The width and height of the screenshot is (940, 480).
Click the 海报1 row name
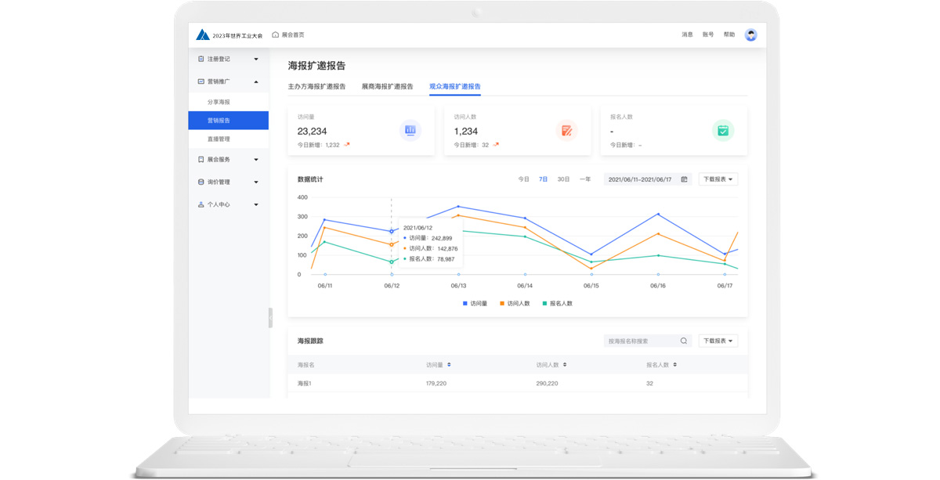point(305,384)
